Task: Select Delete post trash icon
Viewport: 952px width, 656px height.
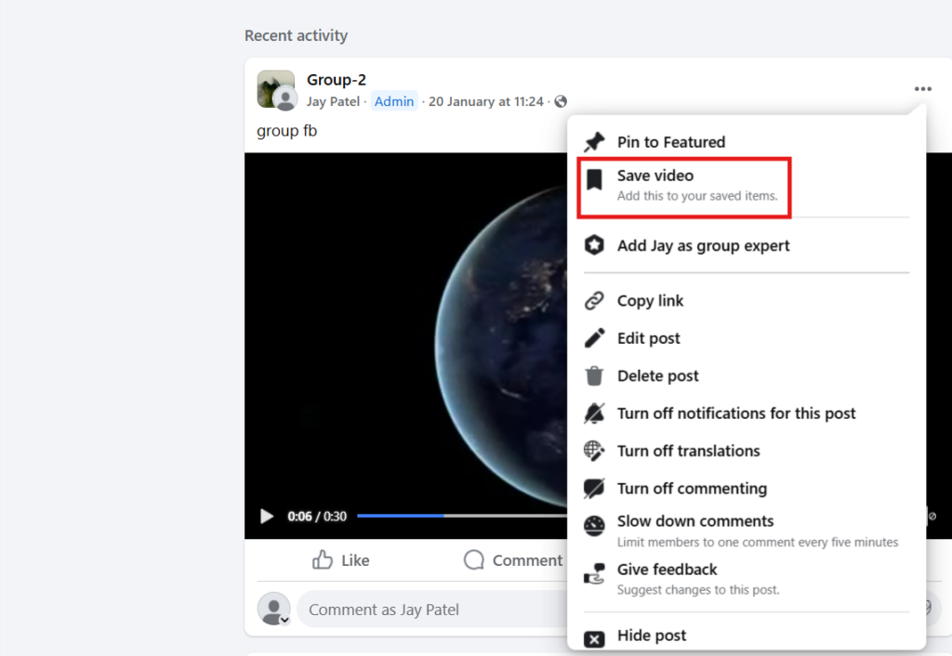Action: coord(594,375)
